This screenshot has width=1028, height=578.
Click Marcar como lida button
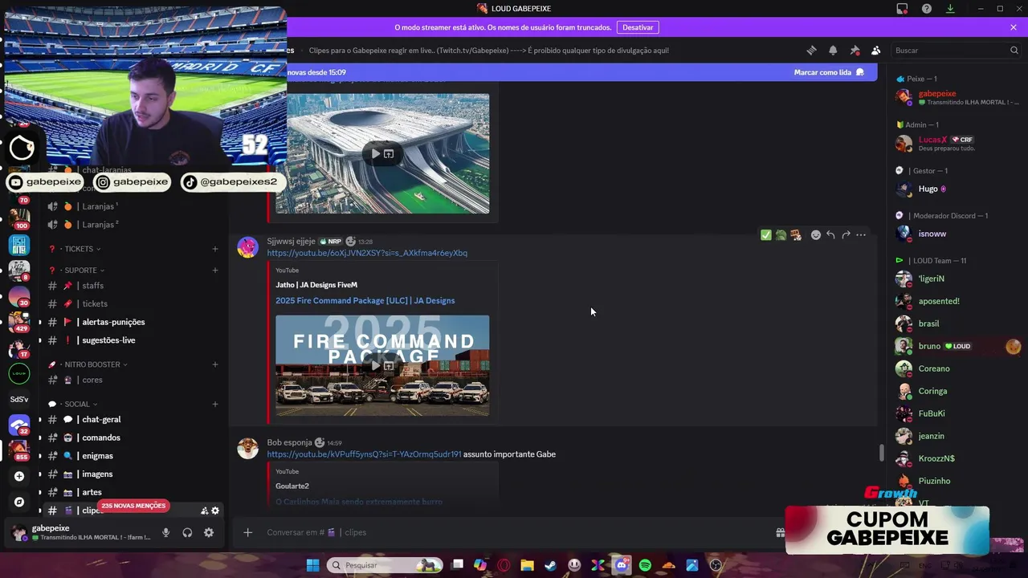[x=829, y=72]
